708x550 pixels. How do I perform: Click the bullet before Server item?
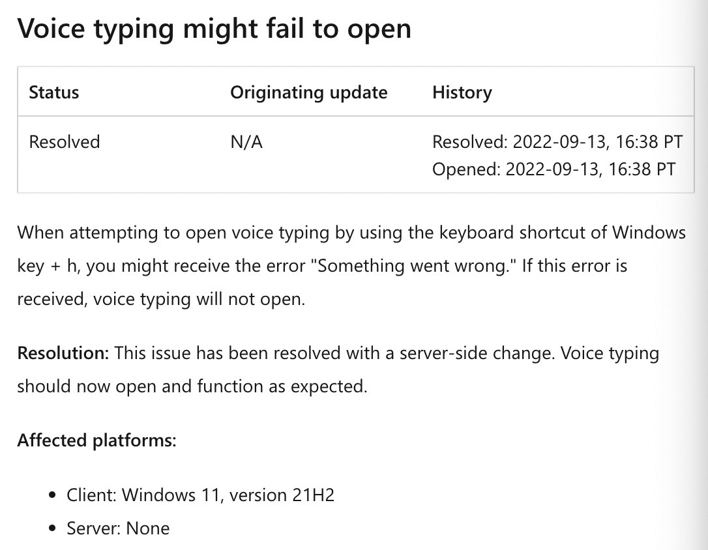(x=53, y=528)
